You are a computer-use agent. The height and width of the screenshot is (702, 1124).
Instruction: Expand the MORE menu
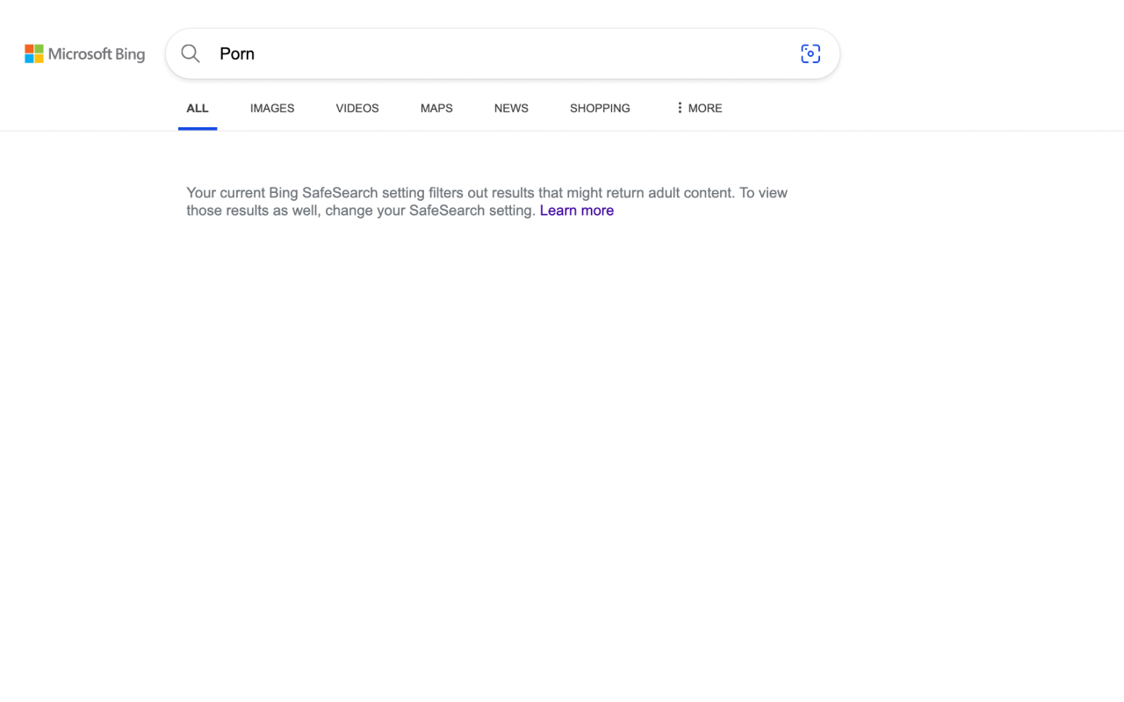(699, 108)
